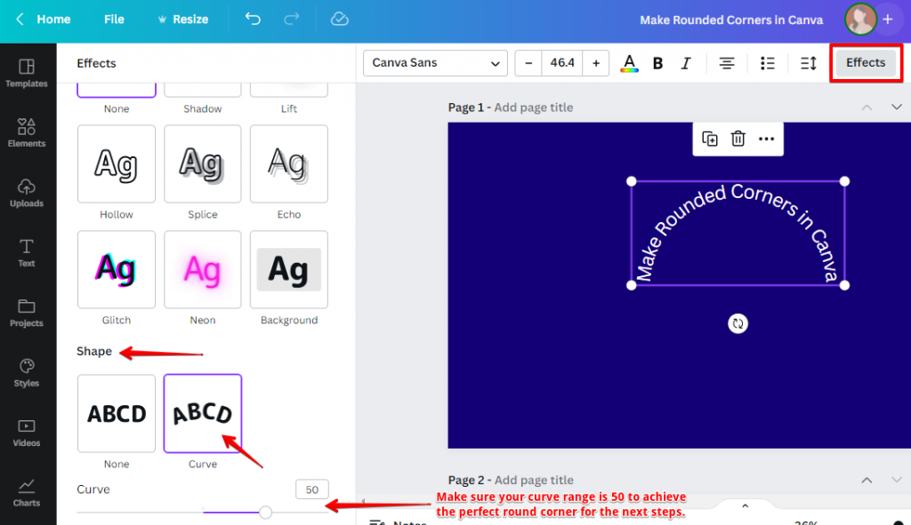
Task: Duplicate the selected text element
Action: click(709, 139)
